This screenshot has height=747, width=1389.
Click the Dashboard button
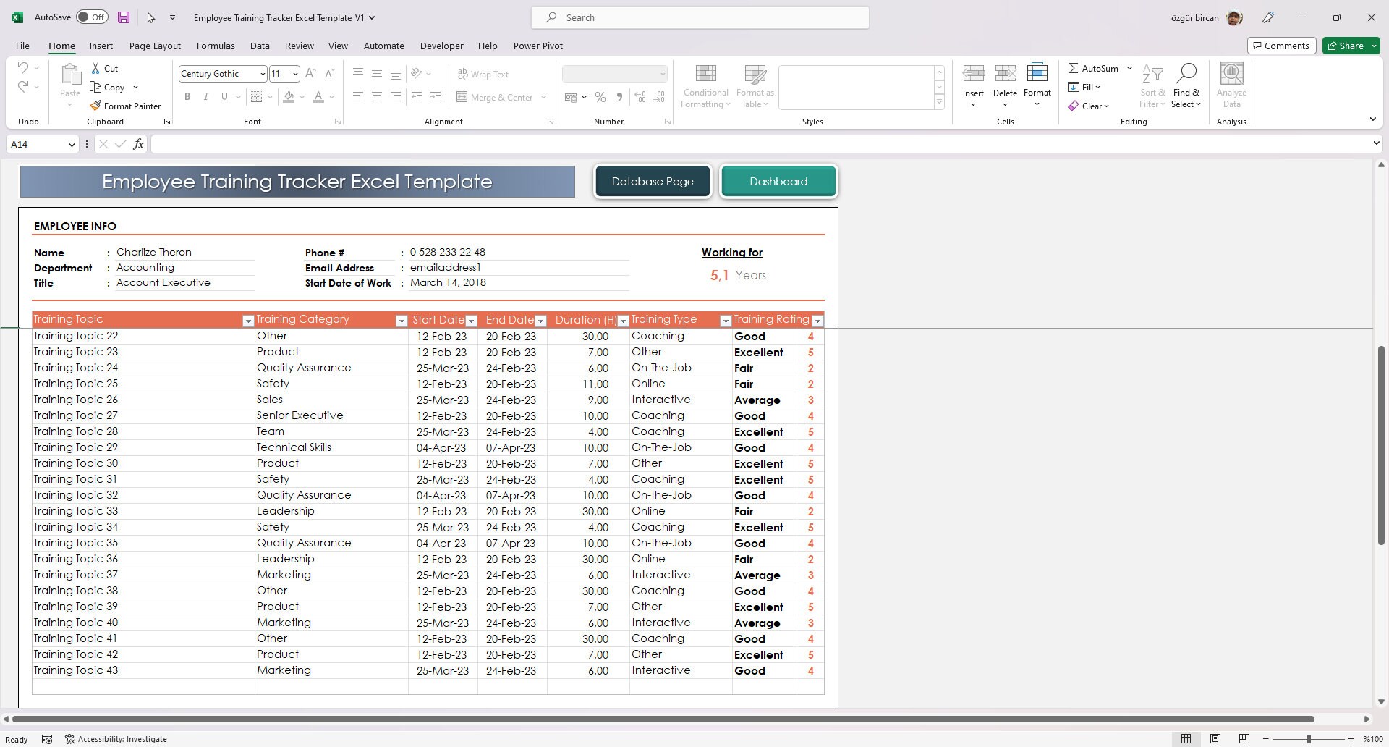(x=778, y=181)
